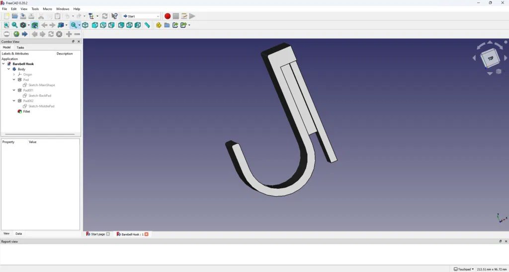This screenshot has width=509, height=272.
Task: Open the Redo history dropdown arrow
Action: [85, 16]
